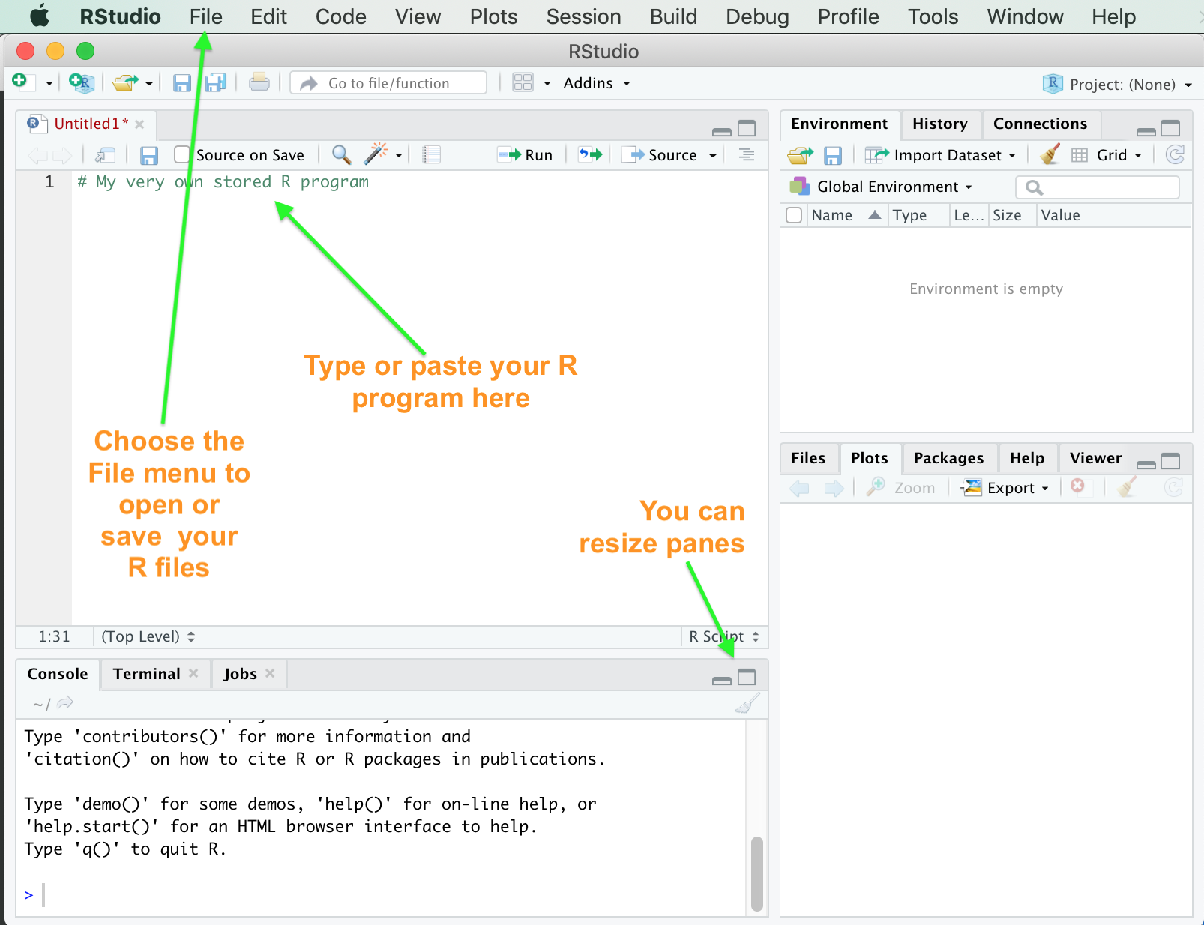Open the Addins dropdown menu
This screenshot has width=1204, height=925.
[596, 83]
